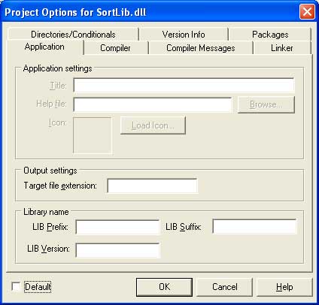319x305 pixels.
Task: Click the OK button
Action: [x=164, y=287]
